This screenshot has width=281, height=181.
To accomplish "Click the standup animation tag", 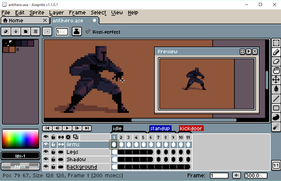I will tap(160, 128).
